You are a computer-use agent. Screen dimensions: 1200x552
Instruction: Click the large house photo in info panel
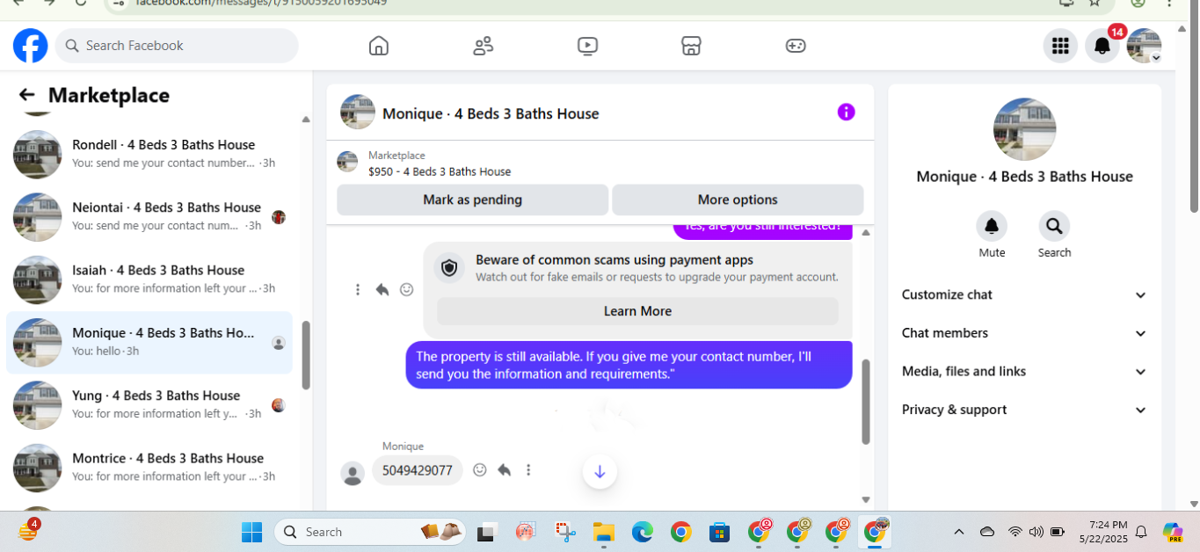click(x=1024, y=129)
